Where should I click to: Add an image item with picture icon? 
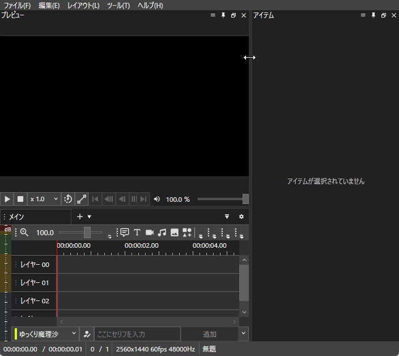click(175, 232)
